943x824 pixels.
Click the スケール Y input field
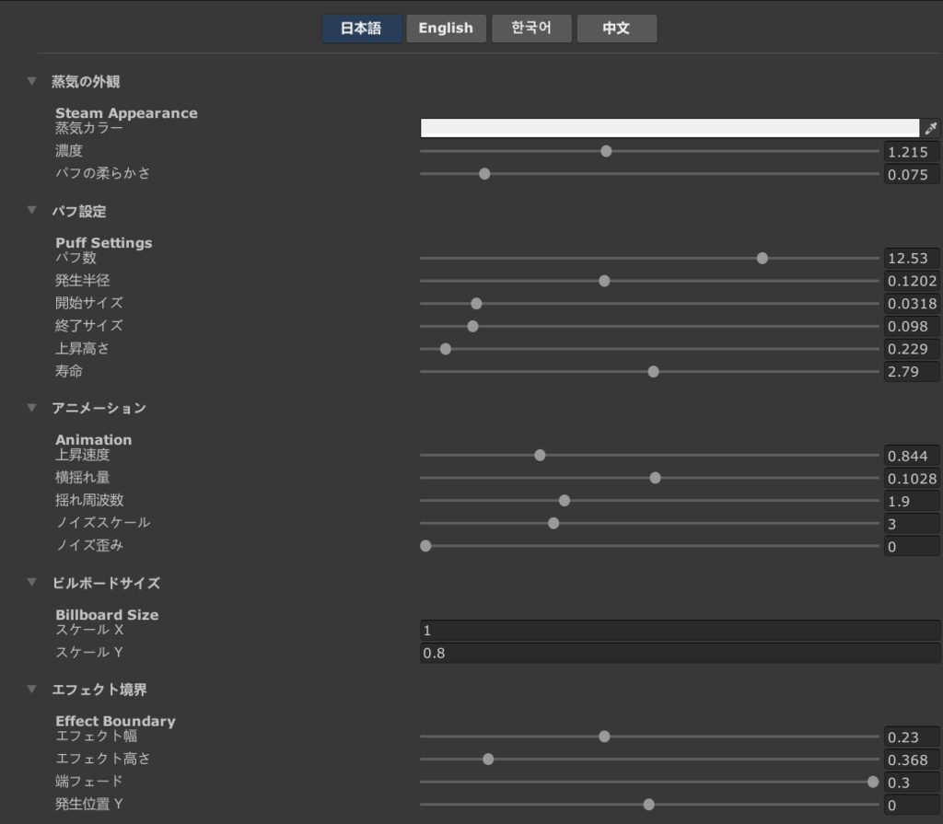pyautogui.click(x=680, y=653)
